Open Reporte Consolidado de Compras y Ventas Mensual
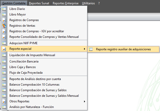160x111 pixels. point(44,37)
